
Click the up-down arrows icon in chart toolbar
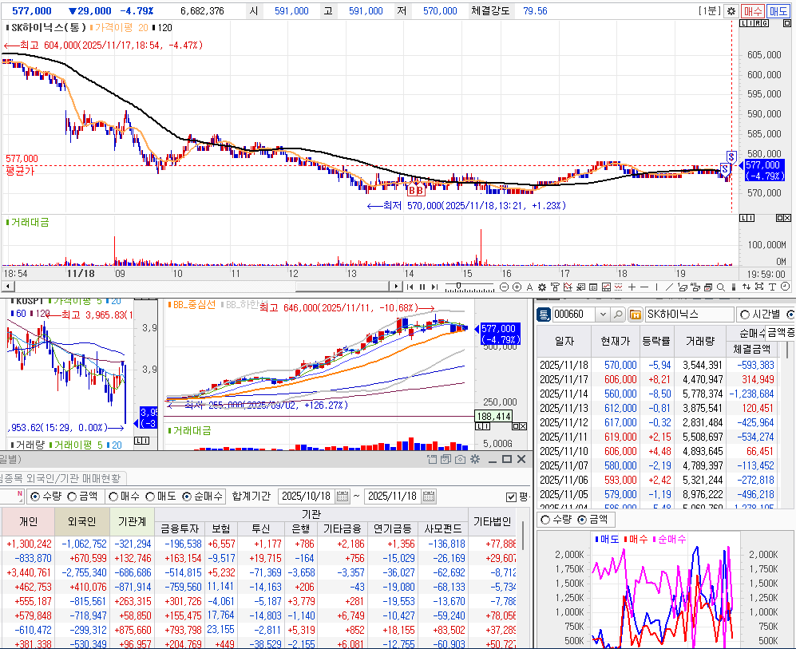pyautogui.click(x=746, y=287)
